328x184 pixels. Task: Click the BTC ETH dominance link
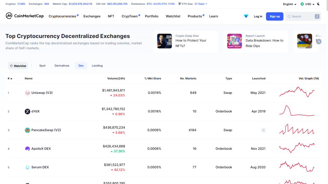(161, 4)
